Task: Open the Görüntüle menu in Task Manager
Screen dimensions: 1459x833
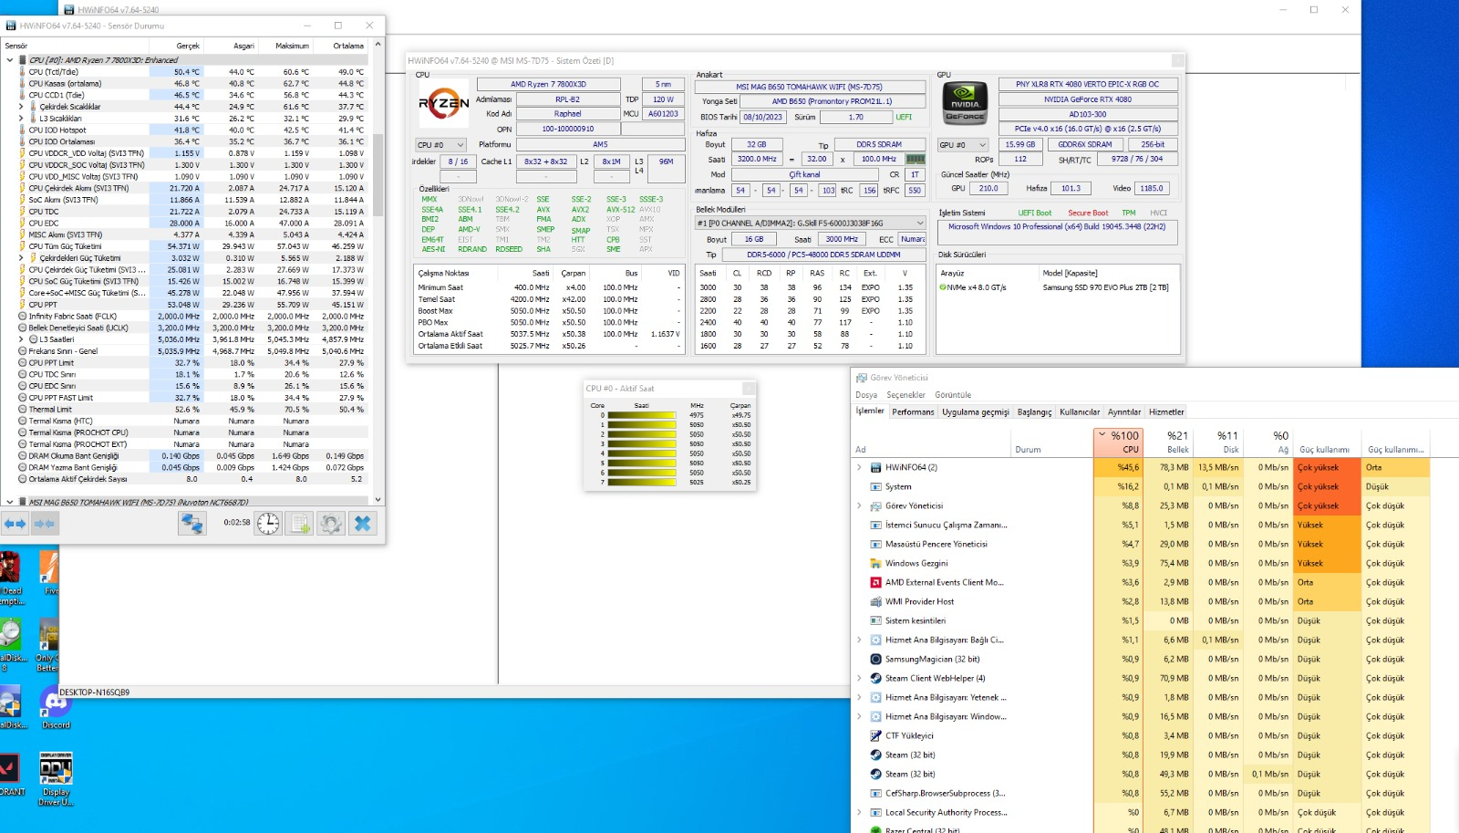Action: tap(953, 395)
